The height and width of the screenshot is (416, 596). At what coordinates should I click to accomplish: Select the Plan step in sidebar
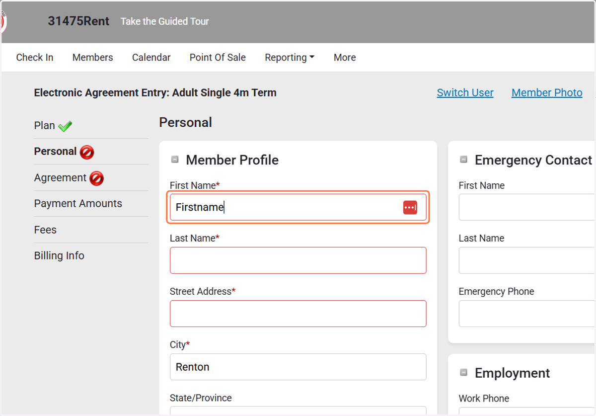45,126
